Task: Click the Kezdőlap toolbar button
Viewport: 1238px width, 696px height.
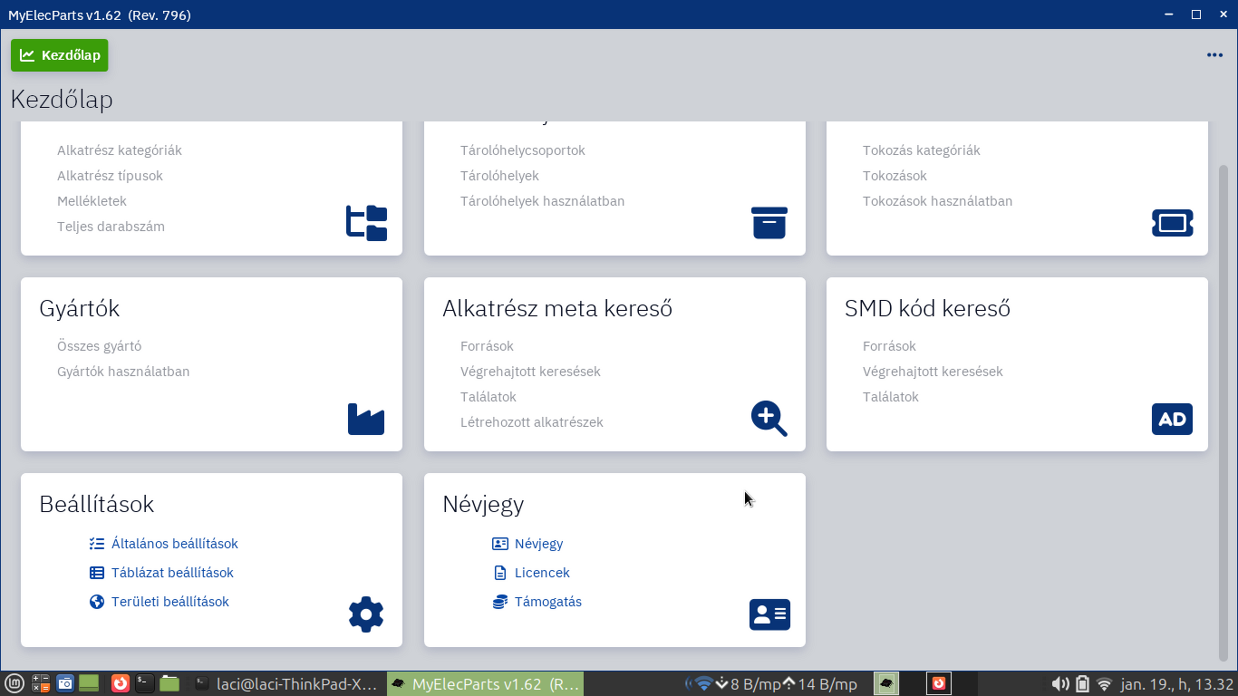Action: coord(60,55)
